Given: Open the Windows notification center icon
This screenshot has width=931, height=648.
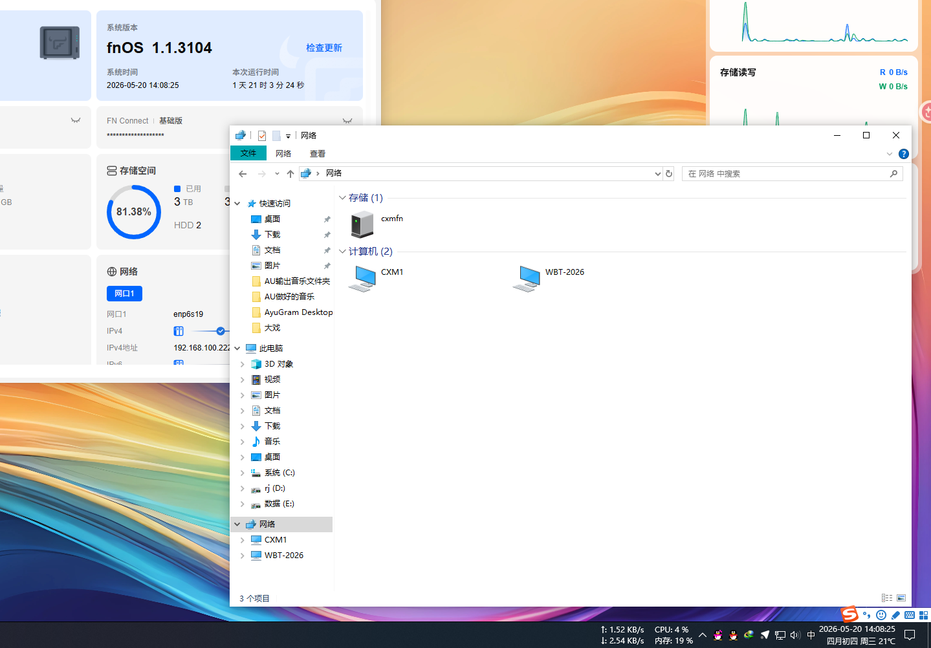Looking at the screenshot, I should (x=910, y=635).
